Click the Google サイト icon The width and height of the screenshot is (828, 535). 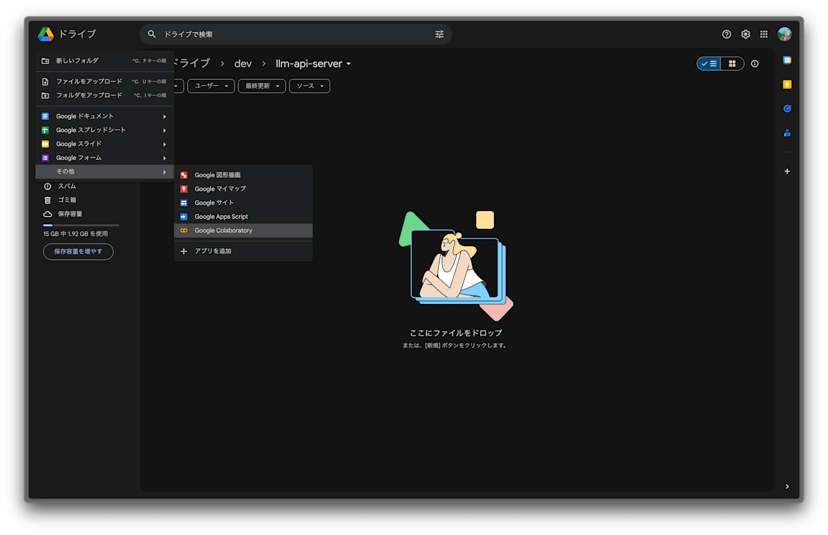(x=184, y=203)
